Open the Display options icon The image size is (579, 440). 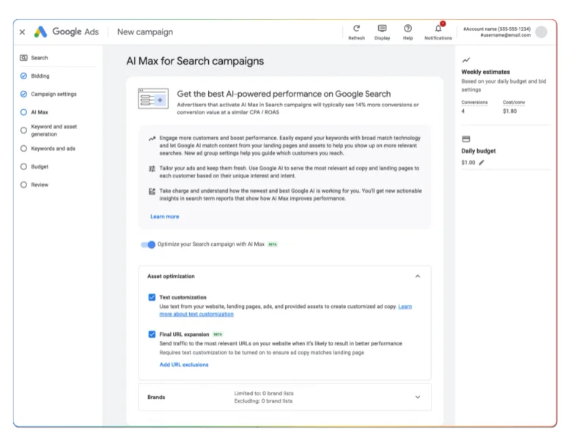(382, 29)
